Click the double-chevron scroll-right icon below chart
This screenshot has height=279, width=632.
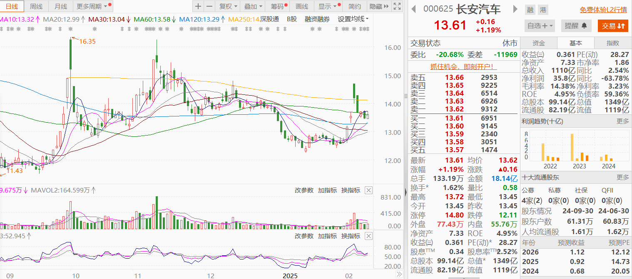pos(398,274)
